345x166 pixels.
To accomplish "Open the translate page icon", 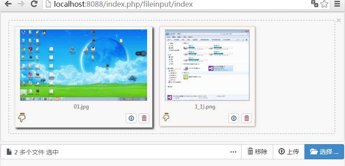I will click(315, 4).
